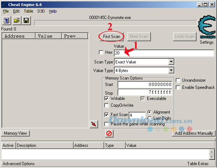The height and width of the screenshot is (168, 217).
Task: Click the Start address field
Action: pos(145,85)
